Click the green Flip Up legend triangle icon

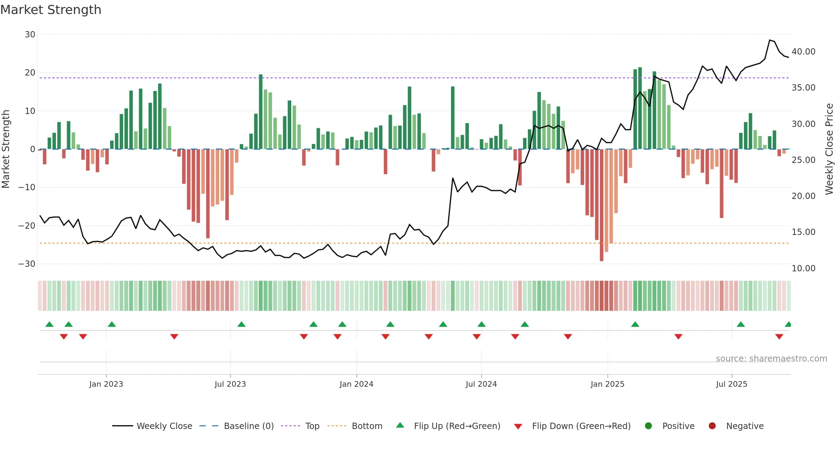tap(400, 425)
